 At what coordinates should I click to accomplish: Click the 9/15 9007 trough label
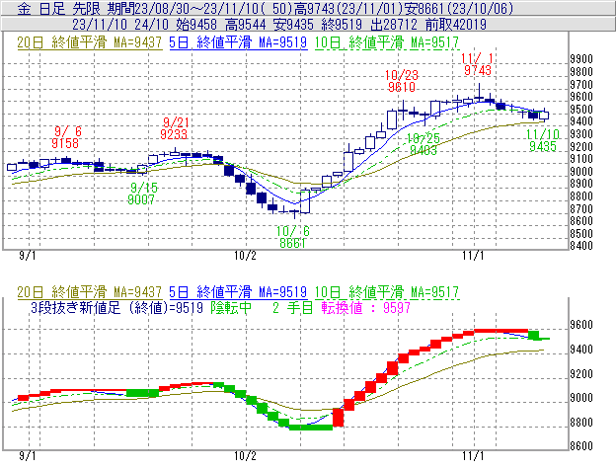point(142,194)
